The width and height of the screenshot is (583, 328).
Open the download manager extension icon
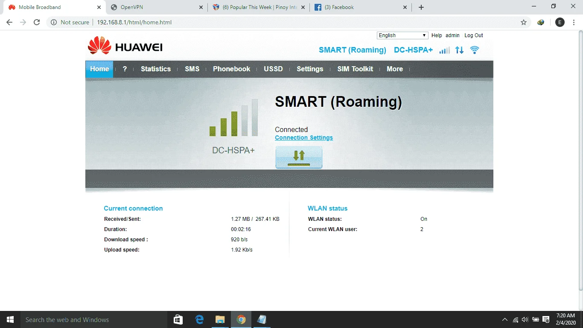(x=541, y=22)
